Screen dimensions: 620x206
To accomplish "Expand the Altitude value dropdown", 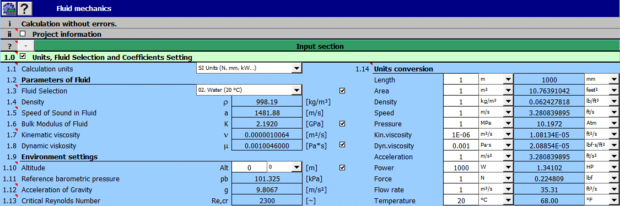I will pyautogui.click(x=296, y=168).
